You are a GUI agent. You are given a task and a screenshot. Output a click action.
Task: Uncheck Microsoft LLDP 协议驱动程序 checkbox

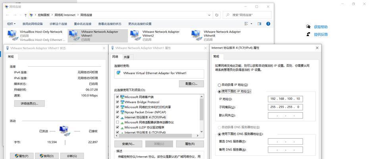(x=118, y=127)
